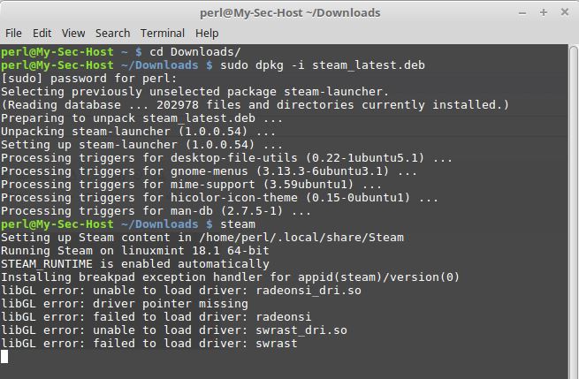This screenshot has height=379, width=579.
Task: Click 'unable to load driver: radeonsi_dri.so' line
Action: 181,291
